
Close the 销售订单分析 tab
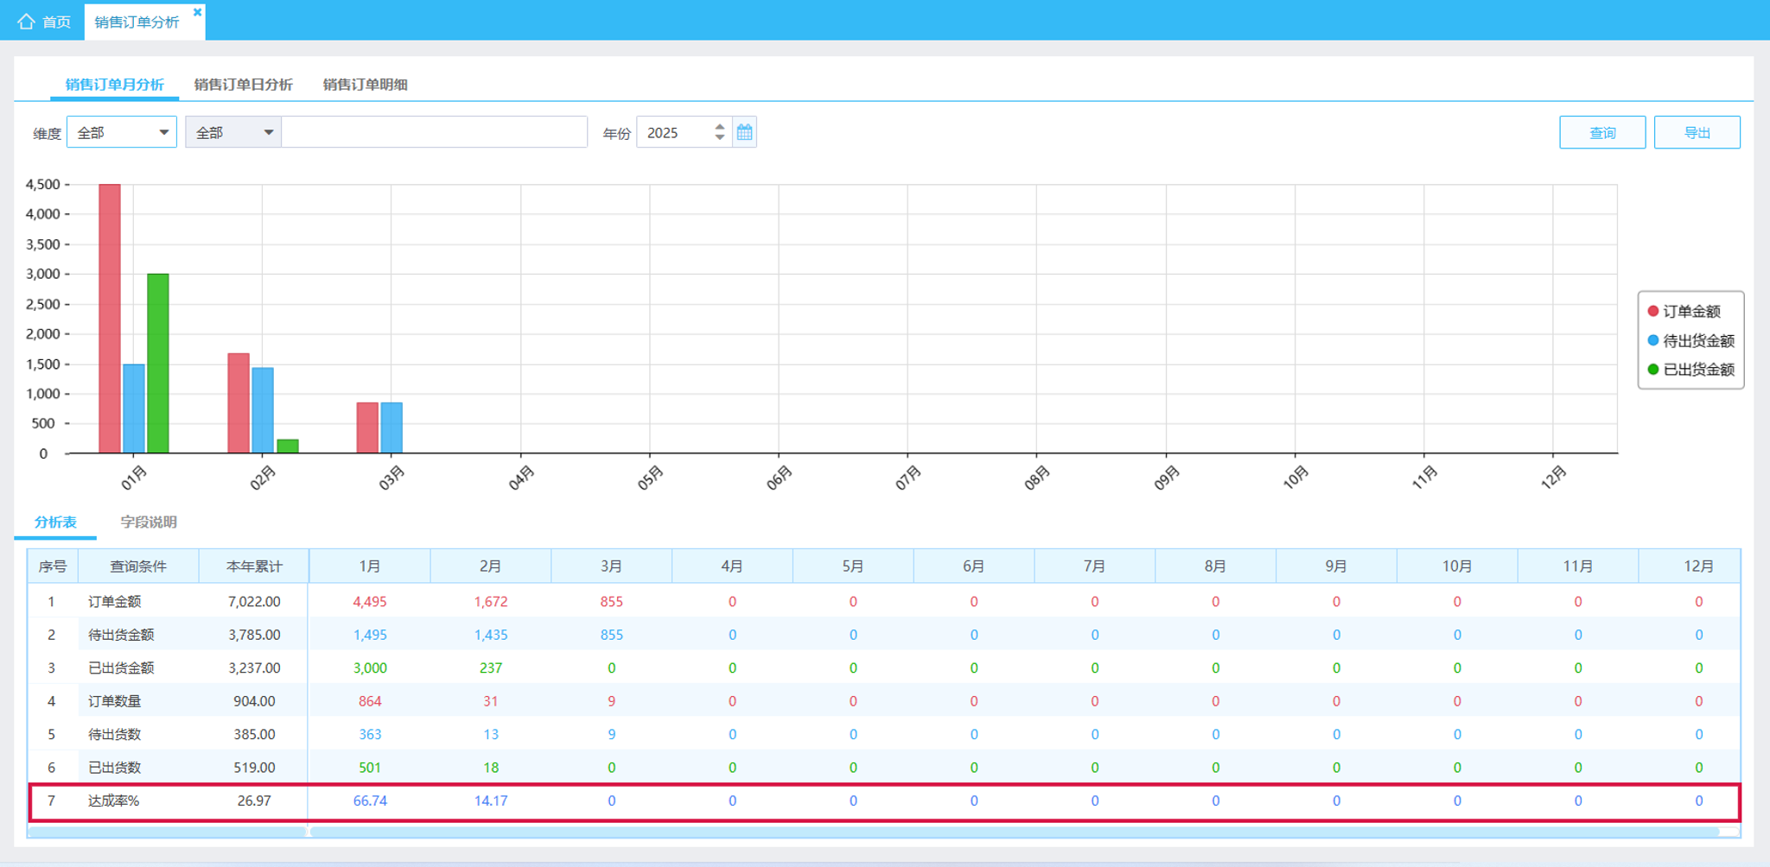(x=197, y=12)
